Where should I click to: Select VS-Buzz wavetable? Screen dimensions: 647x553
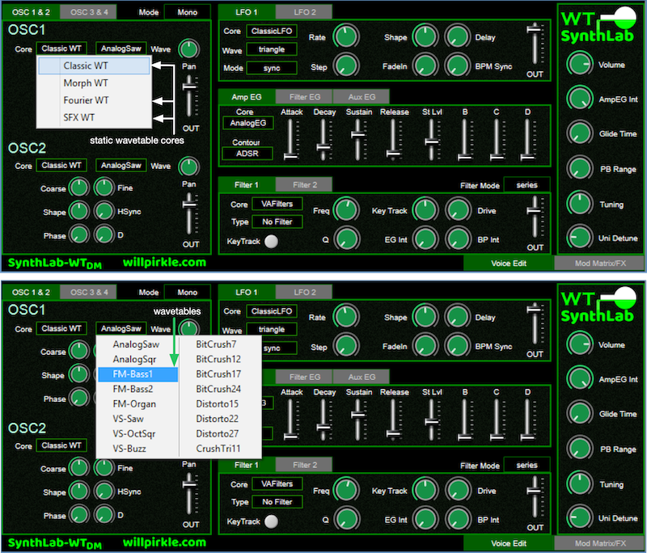(137, 448)
